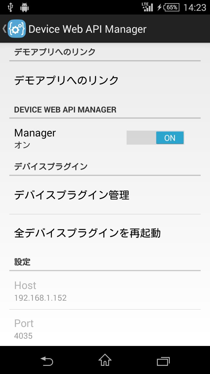Tap the USB icon in status bar

pyautogui.click(x=10, y=7)
